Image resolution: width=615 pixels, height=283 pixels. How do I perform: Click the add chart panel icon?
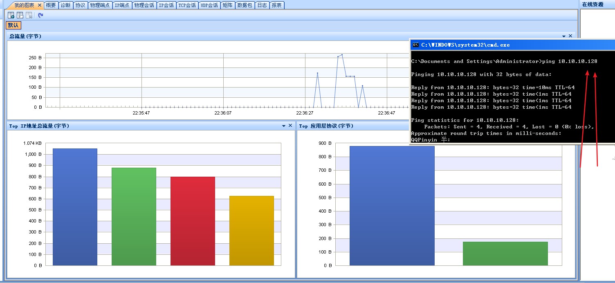(x=11, y=15)
